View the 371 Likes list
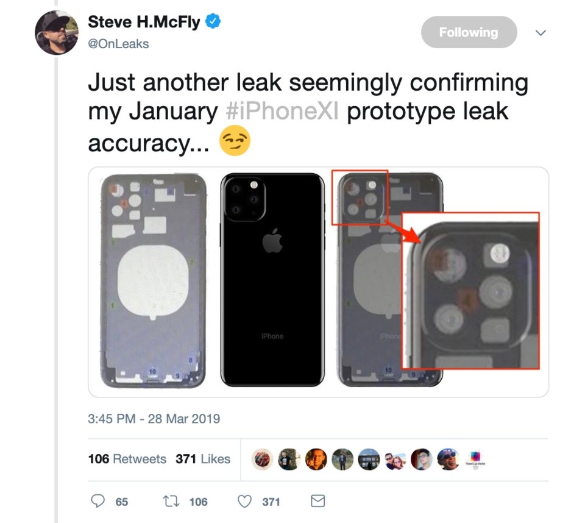 pyautogui.click(x=203, y=459)
